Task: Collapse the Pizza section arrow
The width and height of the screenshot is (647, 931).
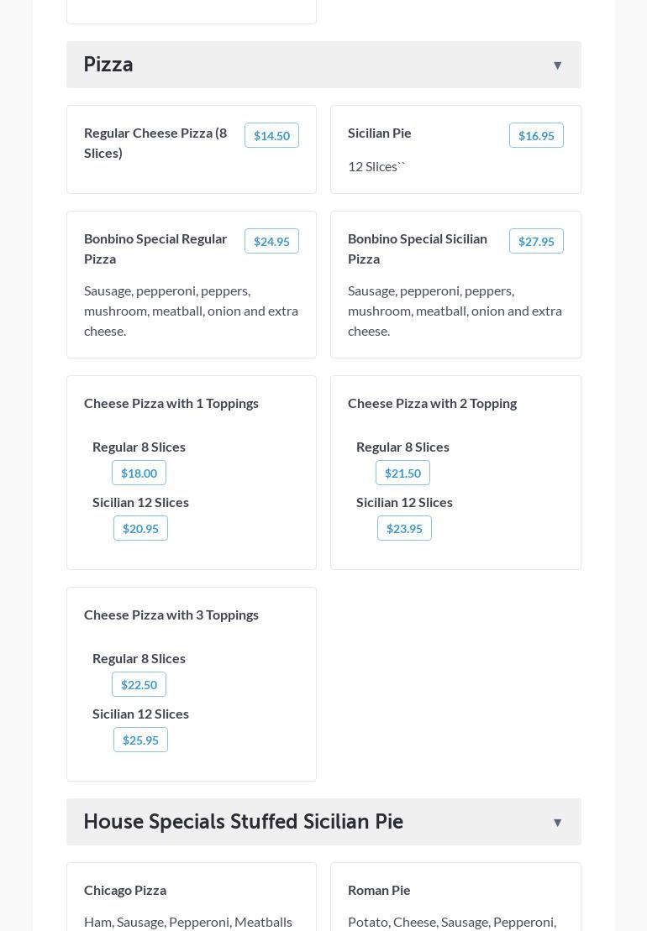Action: click(557, 65)
